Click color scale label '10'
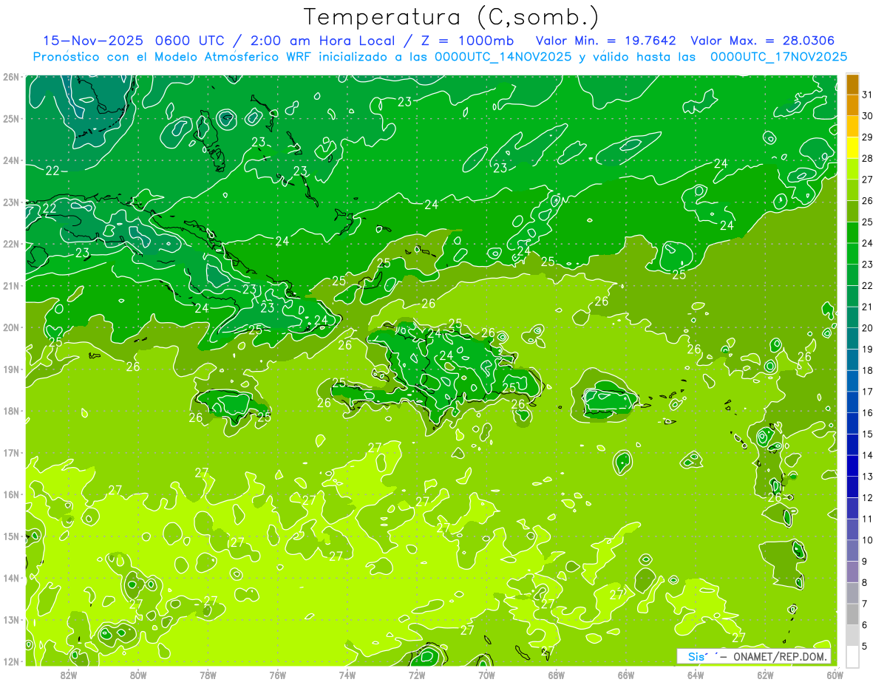This screenshot has height=685, width=887. click(x=867, y=540)
